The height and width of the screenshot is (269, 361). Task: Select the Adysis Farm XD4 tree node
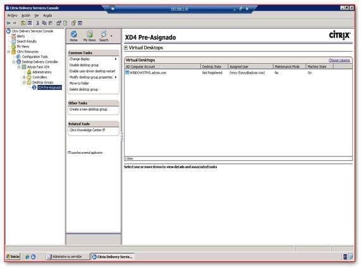(x=38, y=67)
